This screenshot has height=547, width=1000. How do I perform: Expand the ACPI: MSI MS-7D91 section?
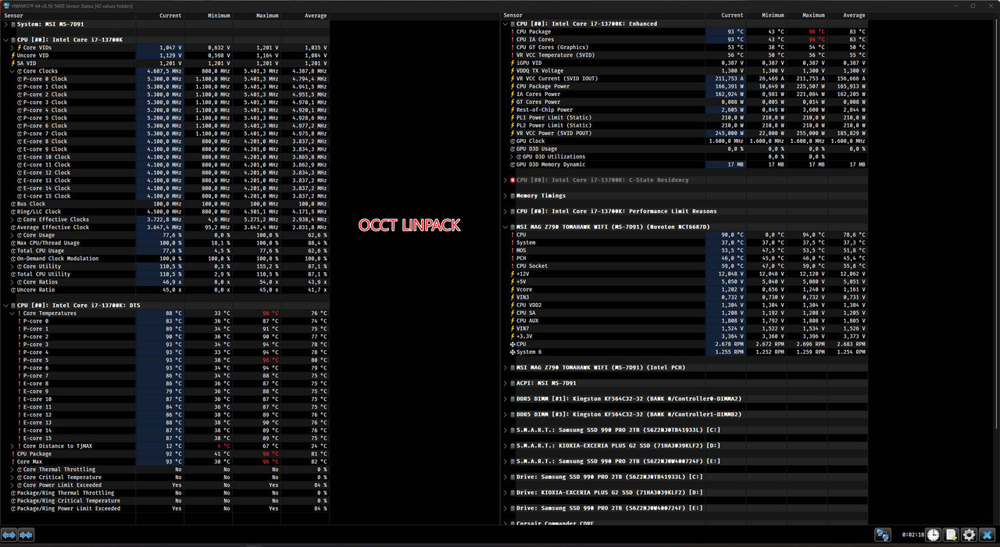pos(505,383)
